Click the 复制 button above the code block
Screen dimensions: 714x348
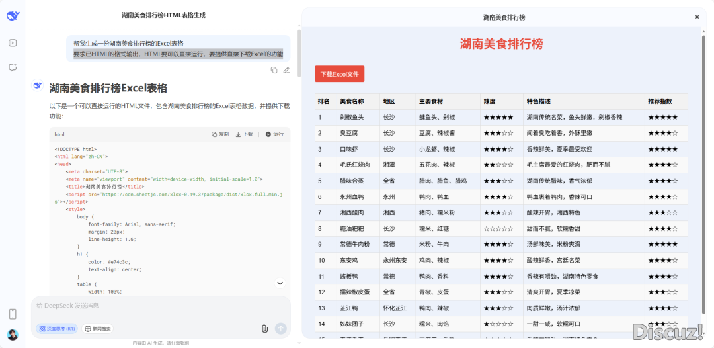pyautogui.click(x=220, y=134)
